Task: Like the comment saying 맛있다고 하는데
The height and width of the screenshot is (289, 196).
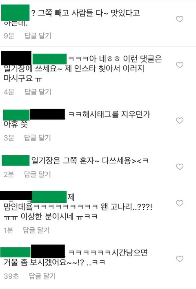Action: pyautogui.click(x=180, y=19)
